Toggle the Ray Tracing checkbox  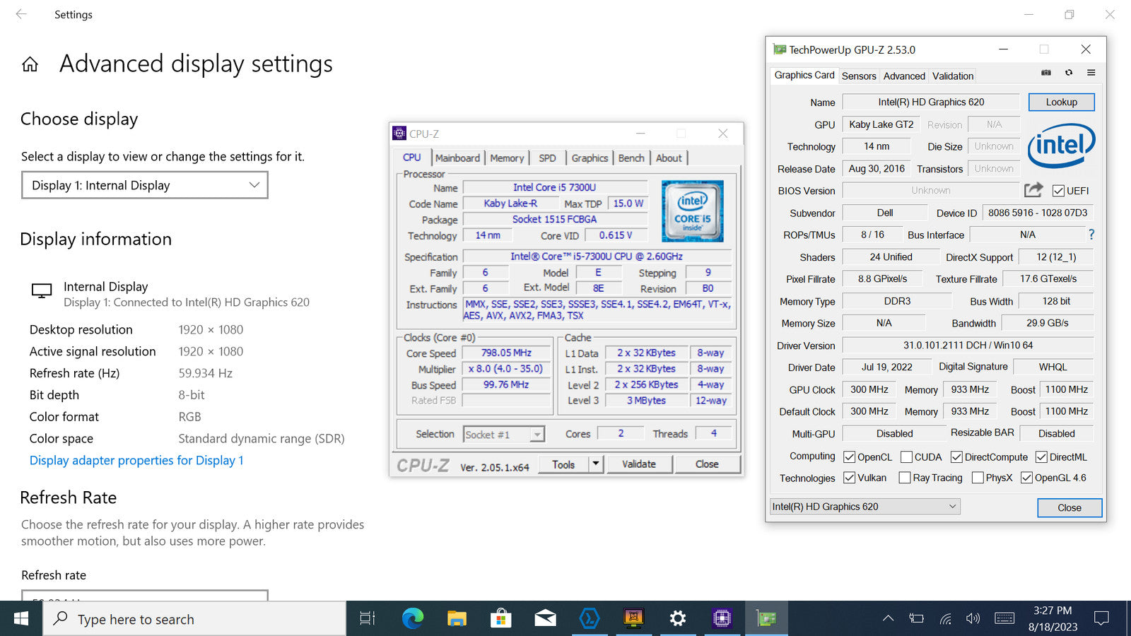pos(904,478)
